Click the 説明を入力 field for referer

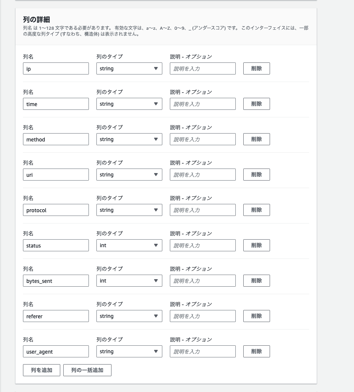[202, 316]
